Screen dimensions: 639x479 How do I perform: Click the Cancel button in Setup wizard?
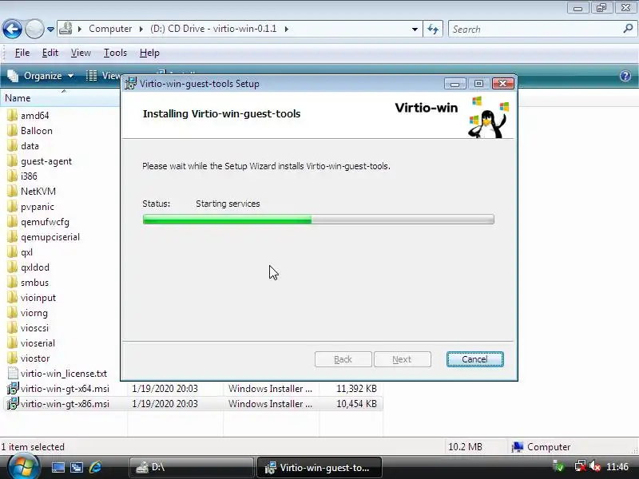coord(474,359)
